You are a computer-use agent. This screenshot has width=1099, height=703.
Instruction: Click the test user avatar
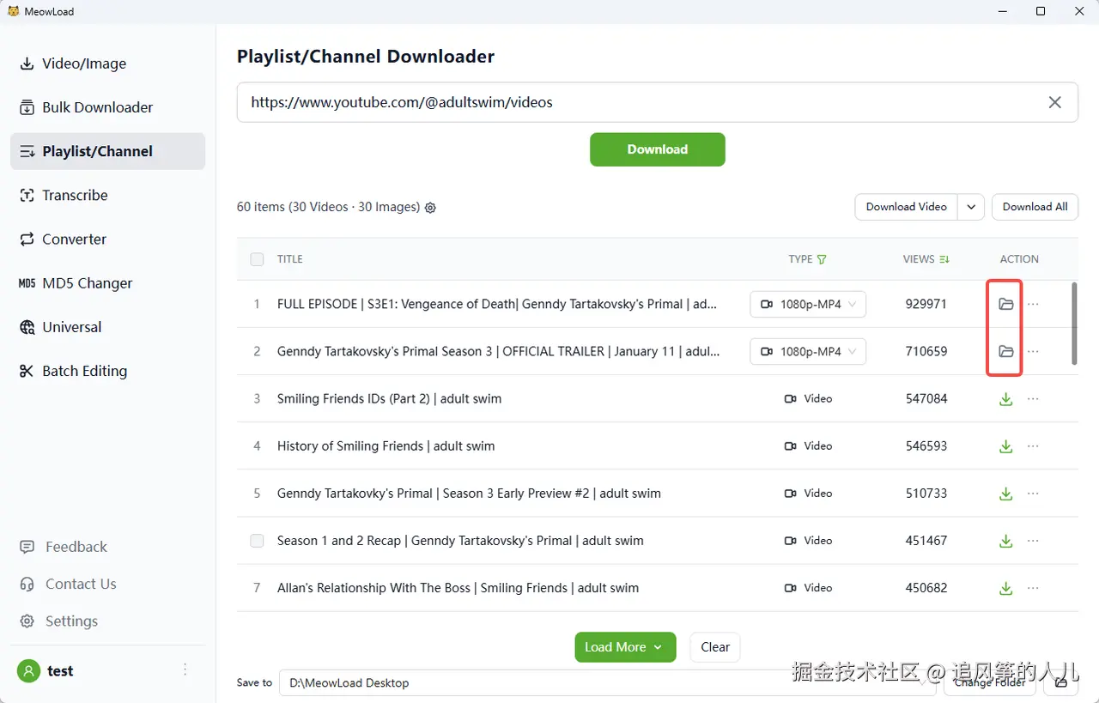[29, 671]
